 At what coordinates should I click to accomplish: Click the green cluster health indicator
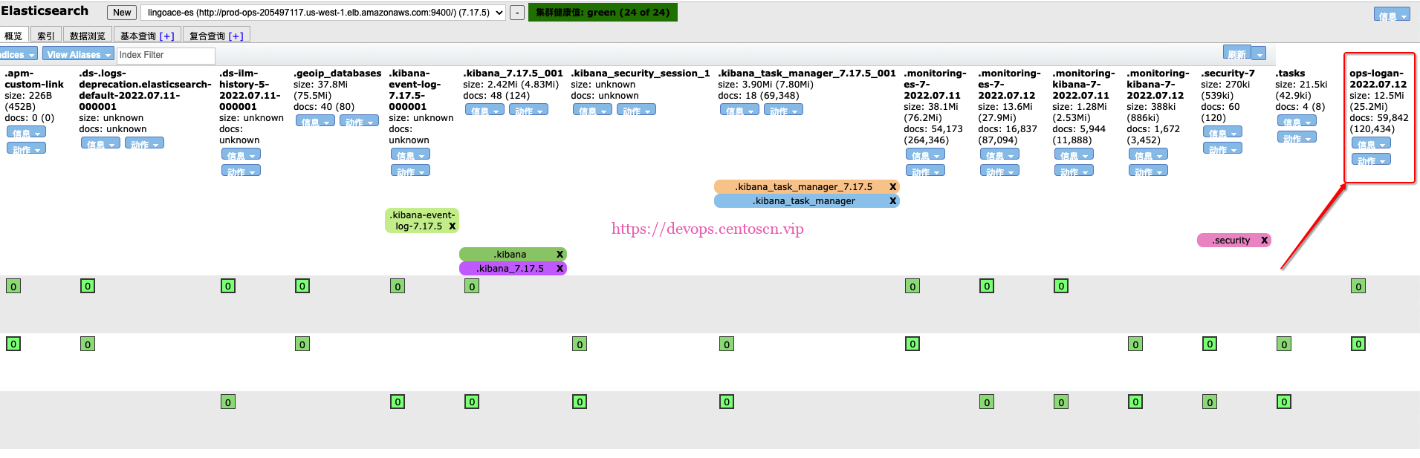[x=602, y=13]
